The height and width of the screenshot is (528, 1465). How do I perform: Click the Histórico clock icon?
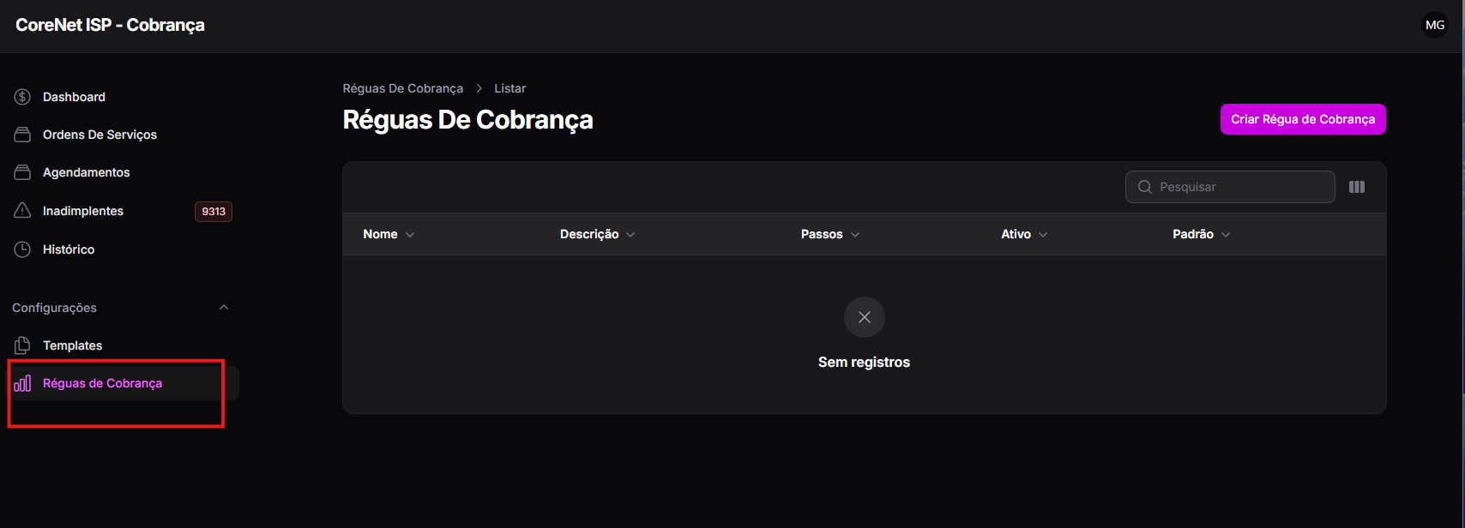click(x=22, y=249)
